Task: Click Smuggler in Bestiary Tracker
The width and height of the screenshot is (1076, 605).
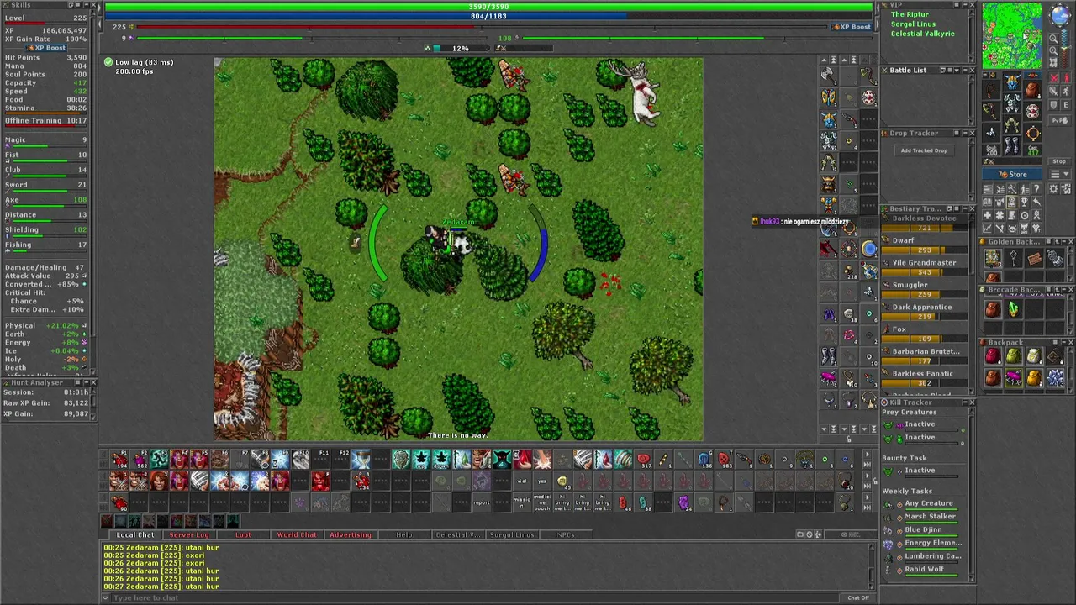Action: [925, 290]
